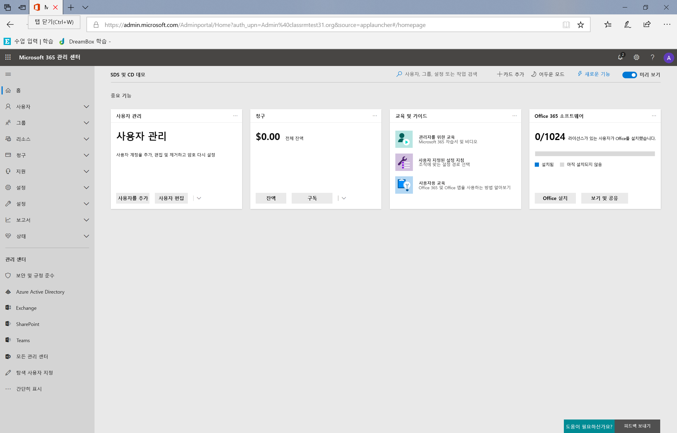Click the Teams icon in admin center
This screenshot has height=433, width=677.
8,340
